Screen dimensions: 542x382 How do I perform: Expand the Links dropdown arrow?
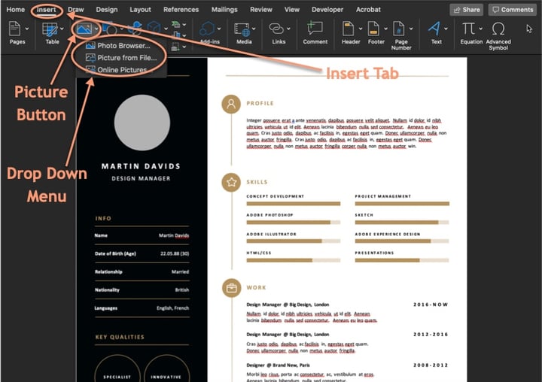point(288,29)
